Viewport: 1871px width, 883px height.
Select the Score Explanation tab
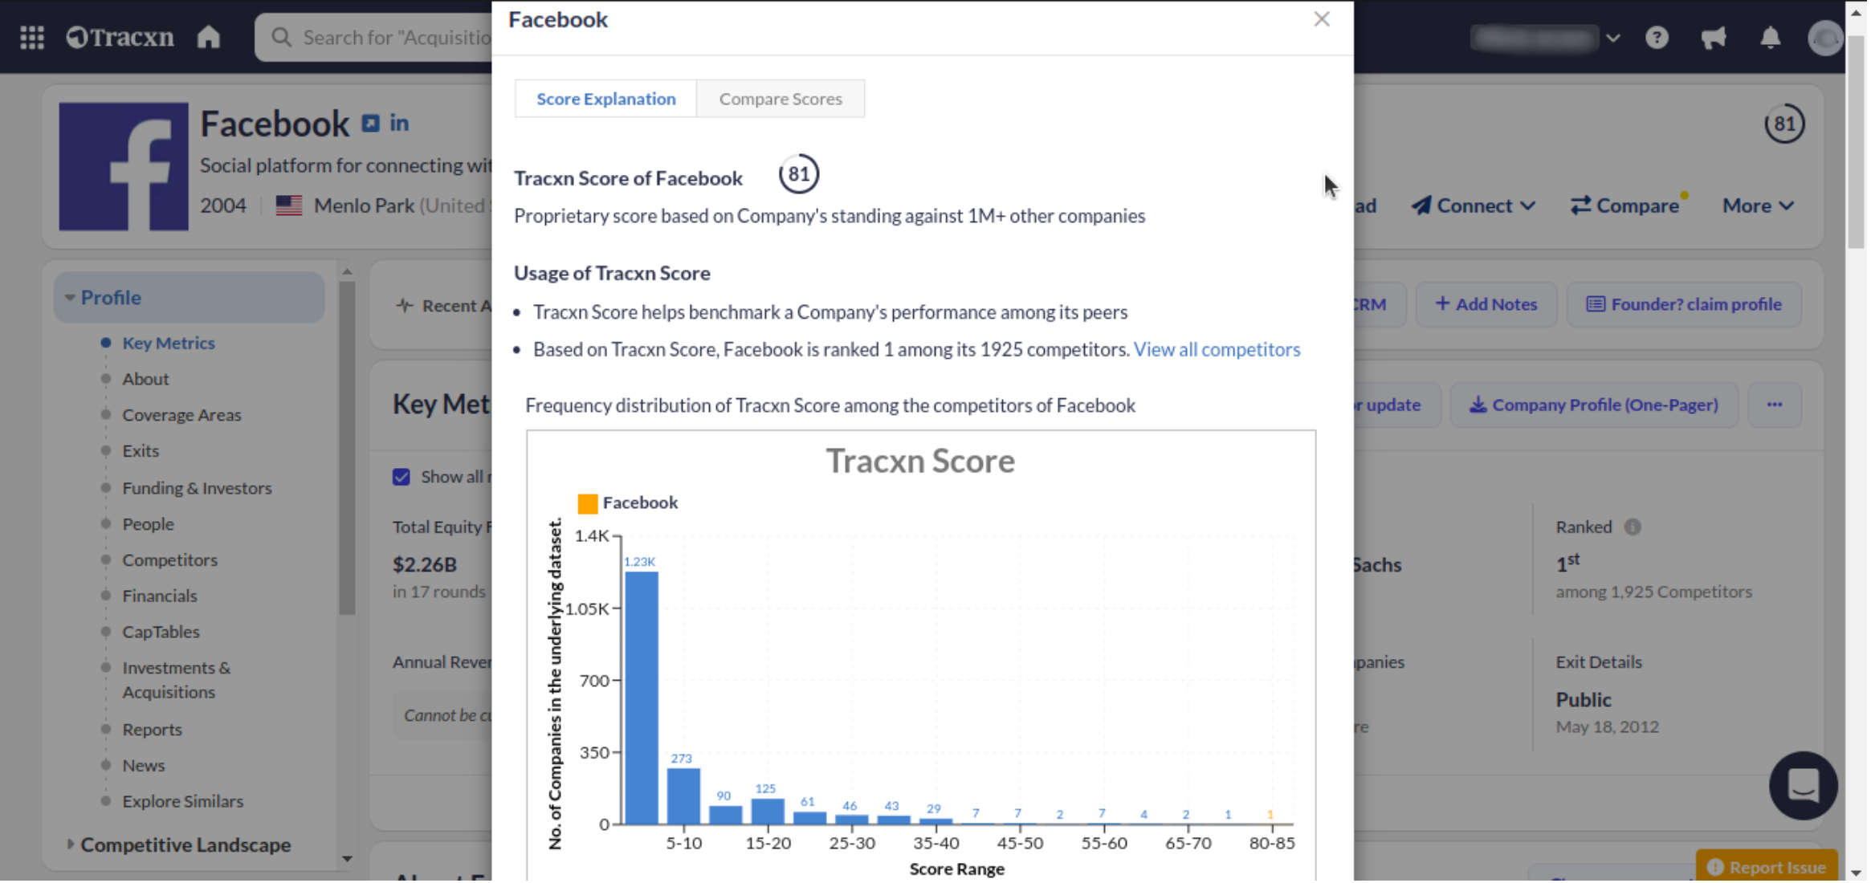pyautogui.click(x=607, y=100)
